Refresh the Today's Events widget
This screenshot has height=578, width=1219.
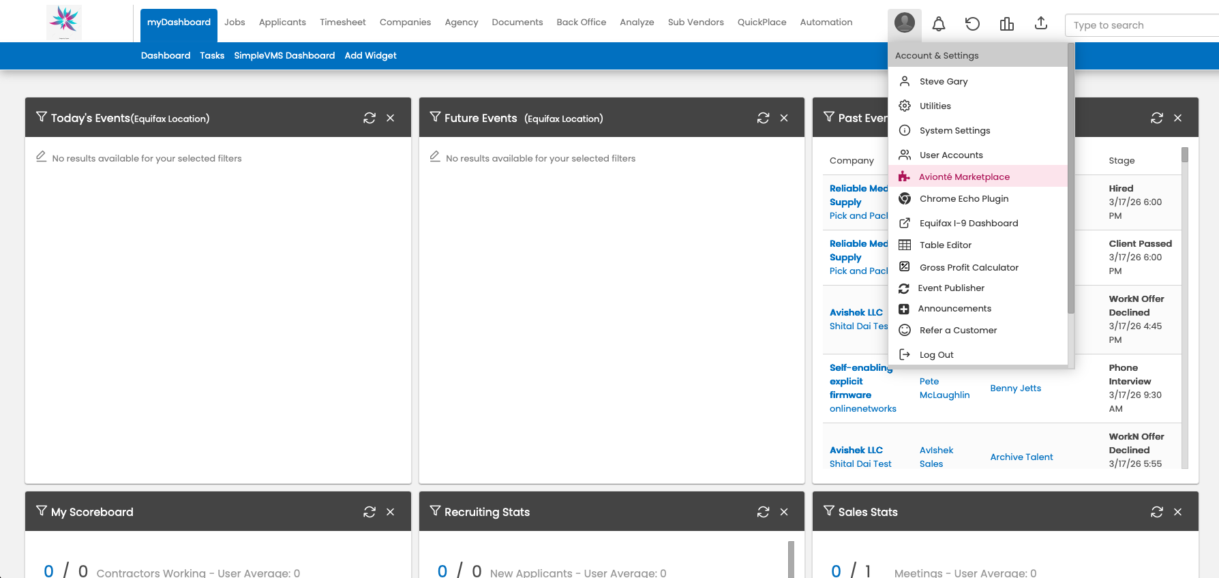tap(370, 118)
